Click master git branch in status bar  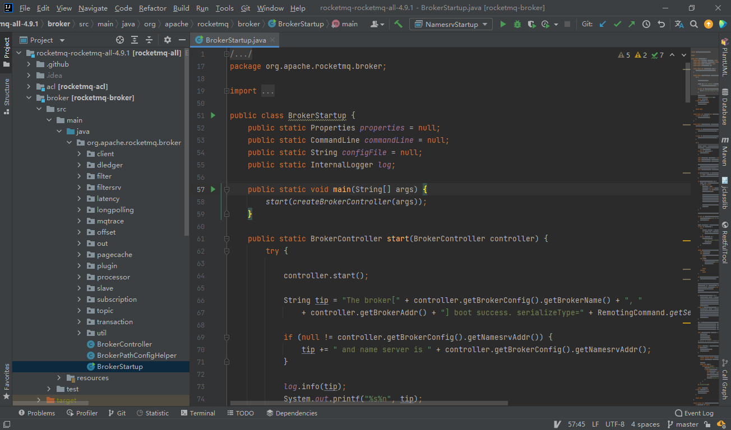[x=682, y=424]
